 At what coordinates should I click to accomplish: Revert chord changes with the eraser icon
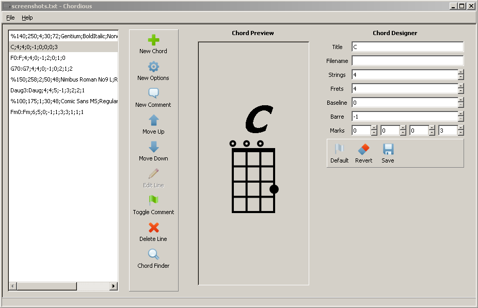coord(363,150)
